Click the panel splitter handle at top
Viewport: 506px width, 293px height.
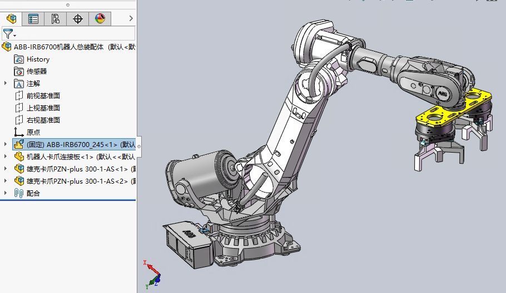tap(68, 5)
